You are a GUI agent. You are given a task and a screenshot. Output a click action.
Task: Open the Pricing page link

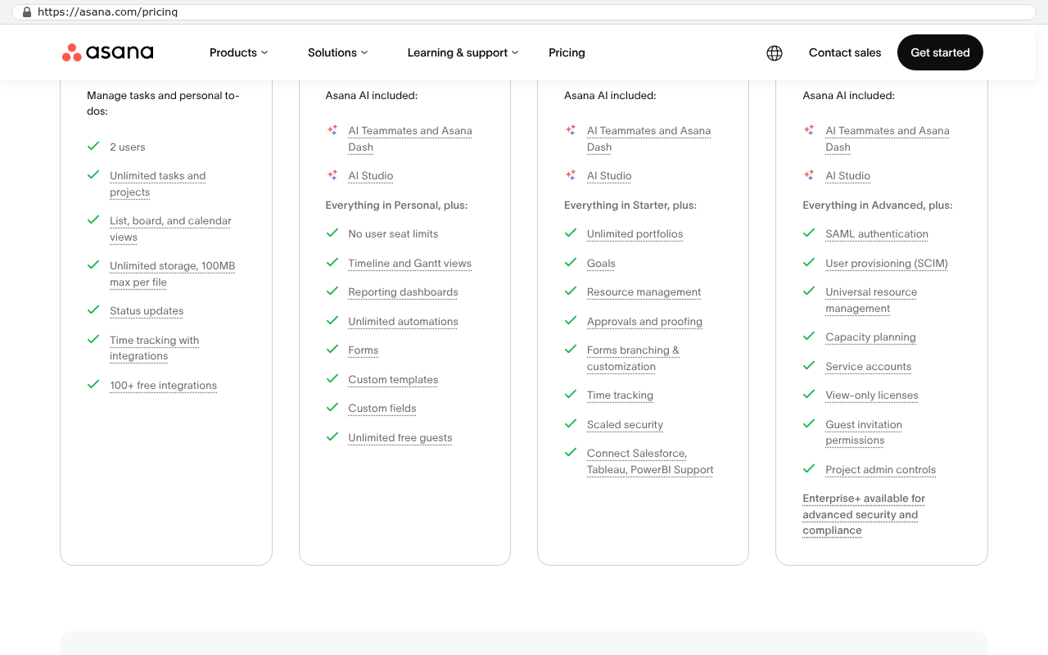pos(567,52)
